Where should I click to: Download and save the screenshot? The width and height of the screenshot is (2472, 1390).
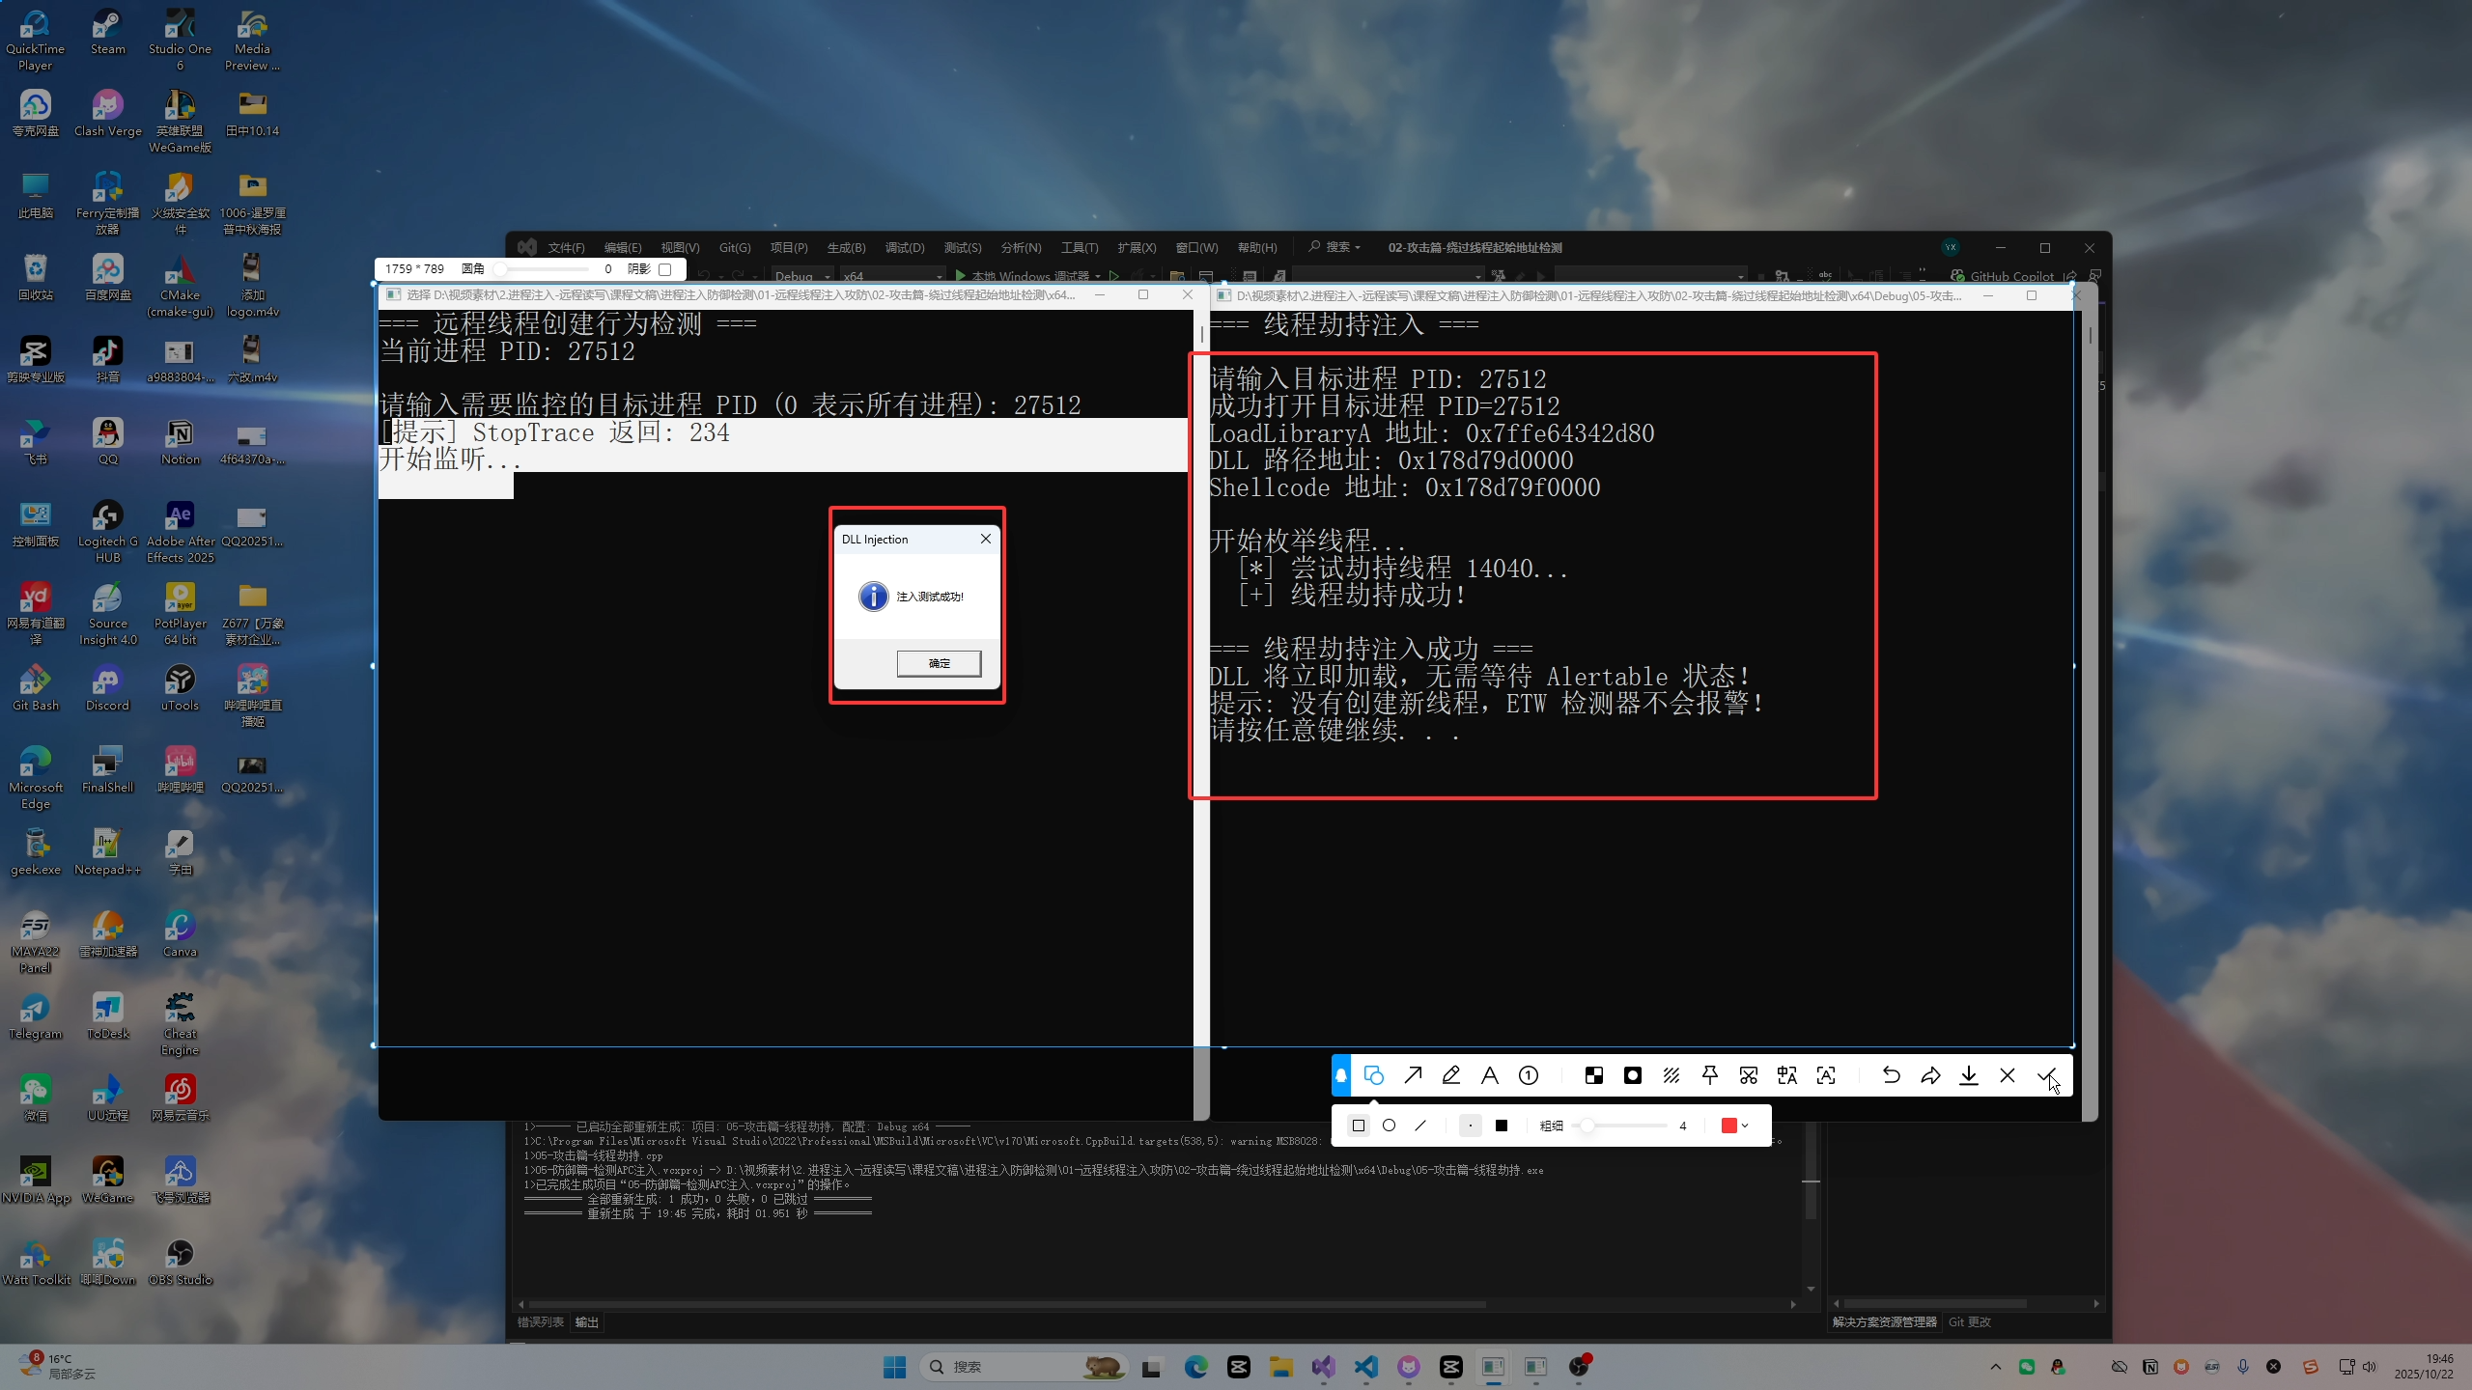(1969, 1075)
